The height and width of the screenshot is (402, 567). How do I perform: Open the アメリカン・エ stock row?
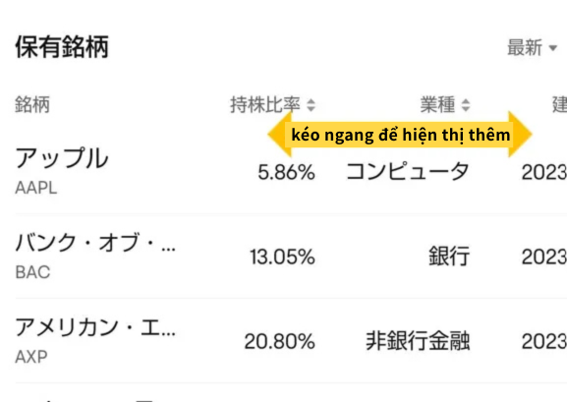[x=291, y=341]
